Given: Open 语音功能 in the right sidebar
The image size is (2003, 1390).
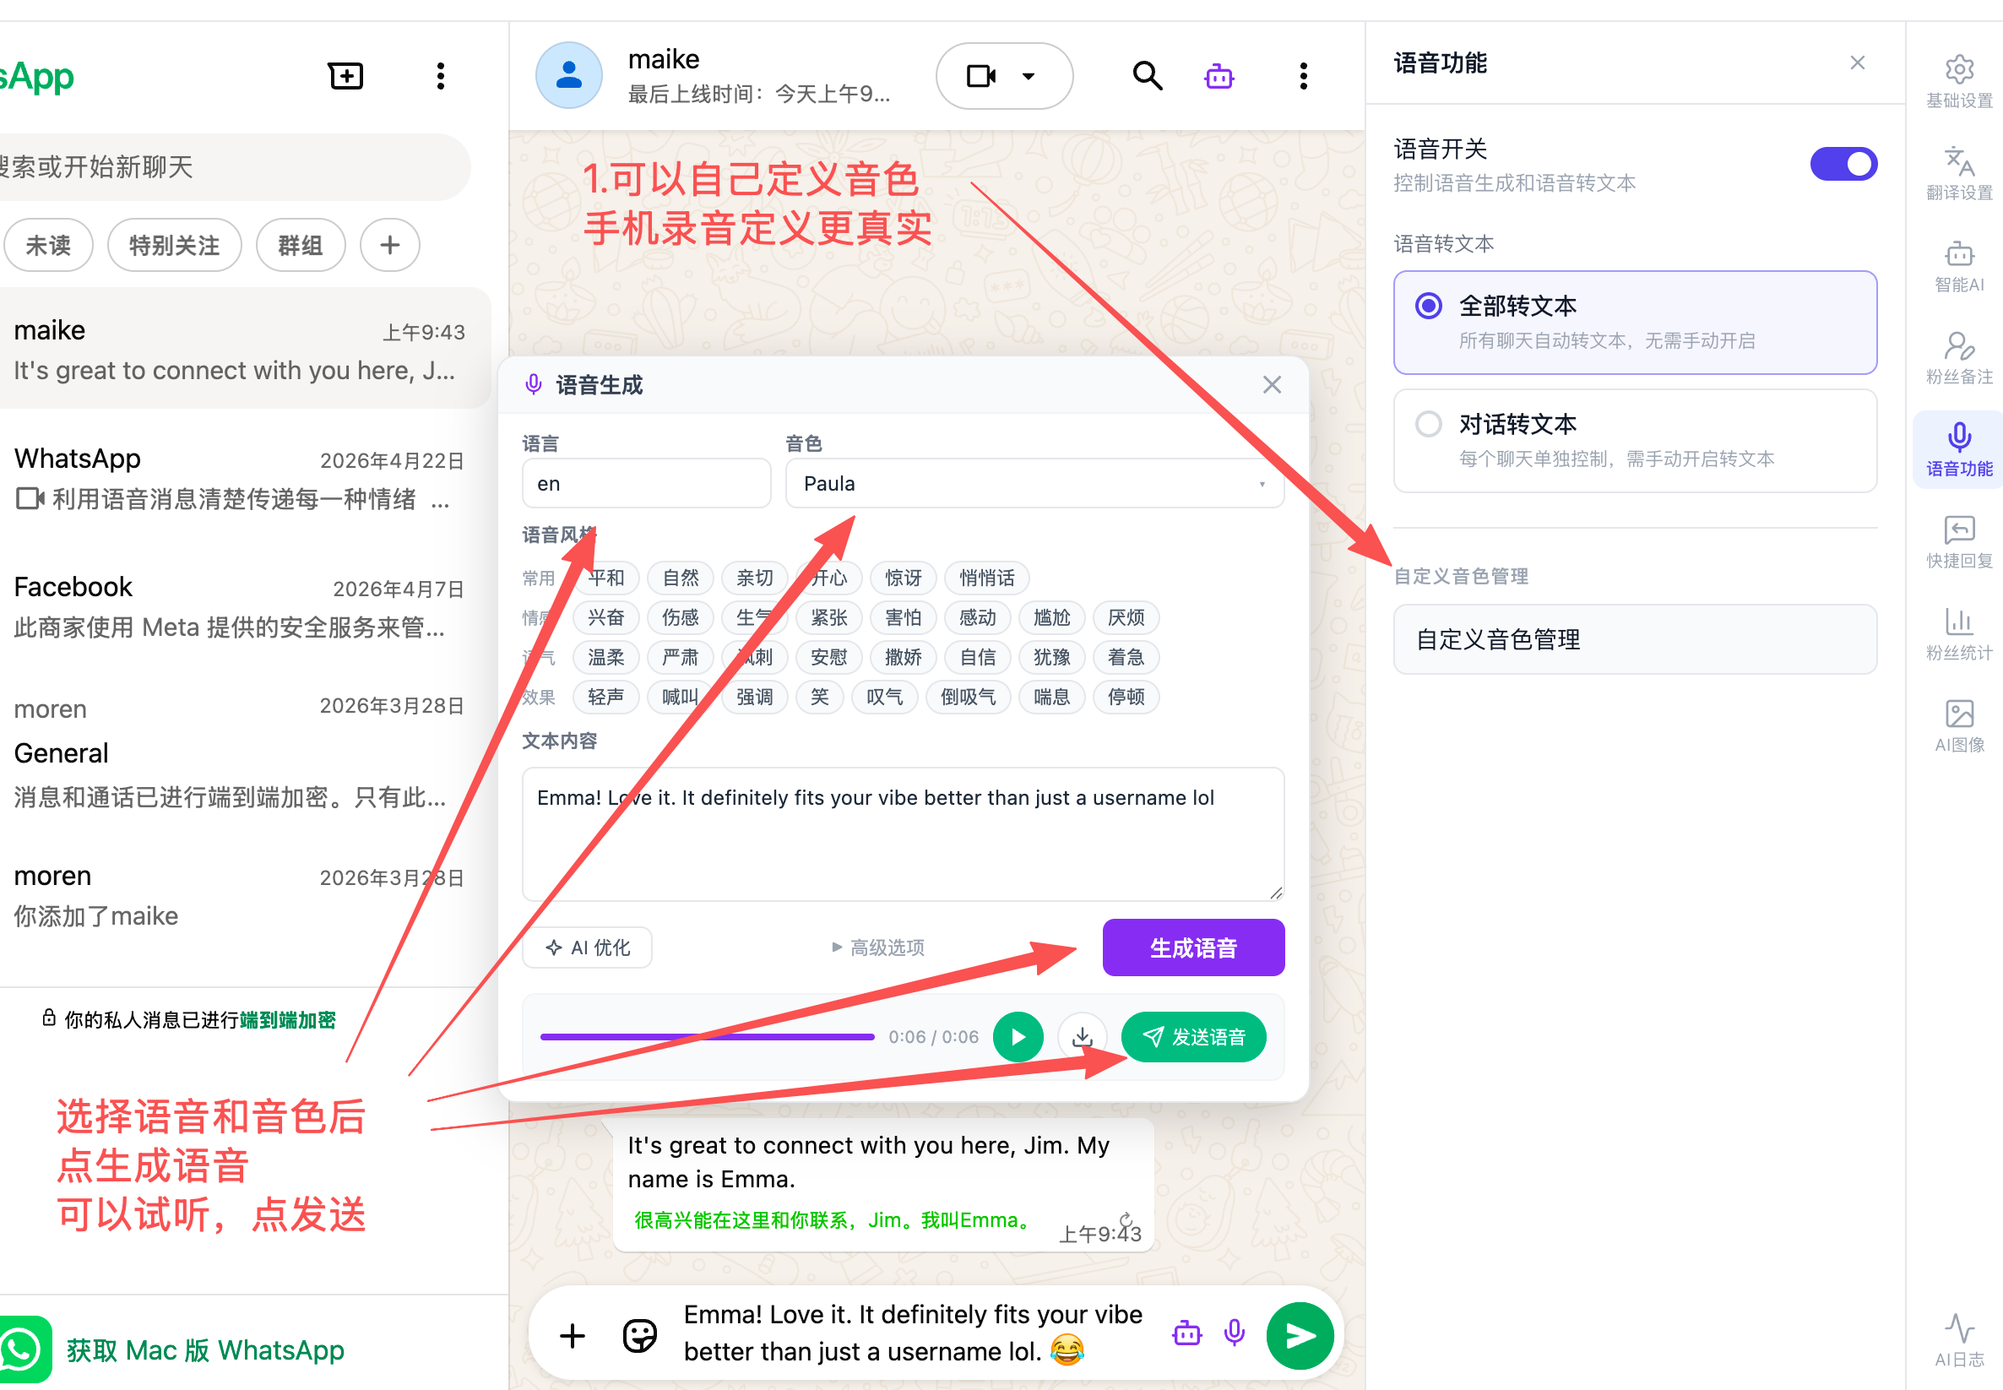Looking at the screenshot, I should (1958, 449).
